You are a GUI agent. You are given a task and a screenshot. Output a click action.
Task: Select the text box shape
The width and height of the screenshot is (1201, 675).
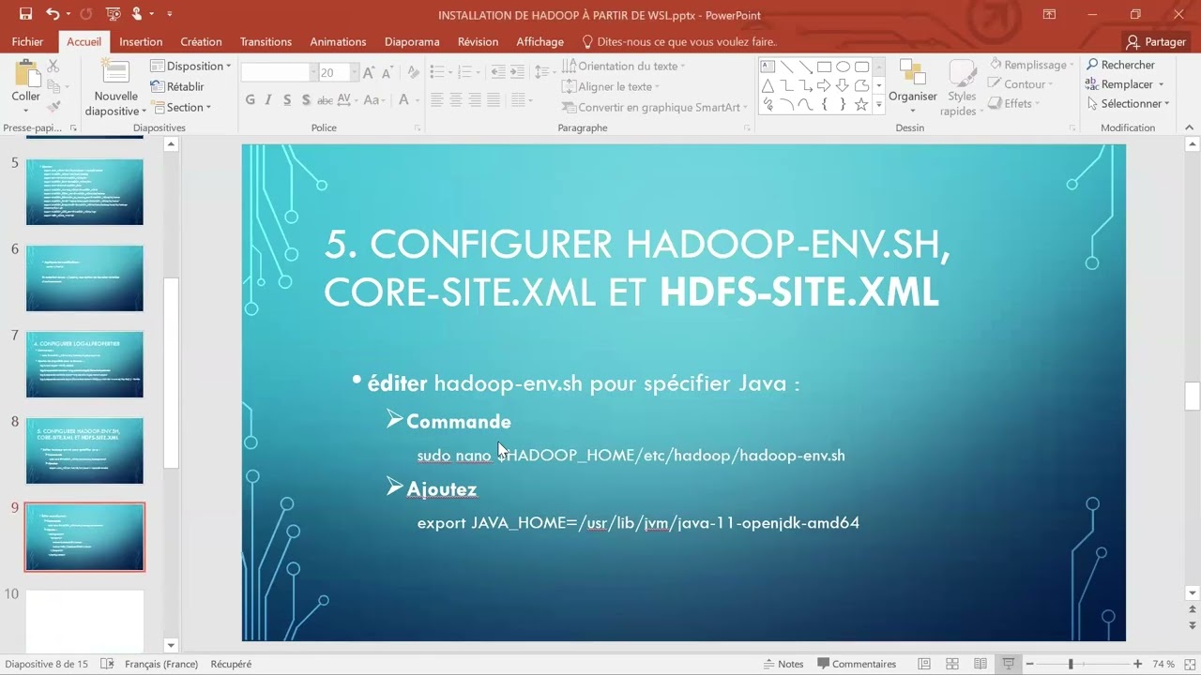tap(768, 67)
